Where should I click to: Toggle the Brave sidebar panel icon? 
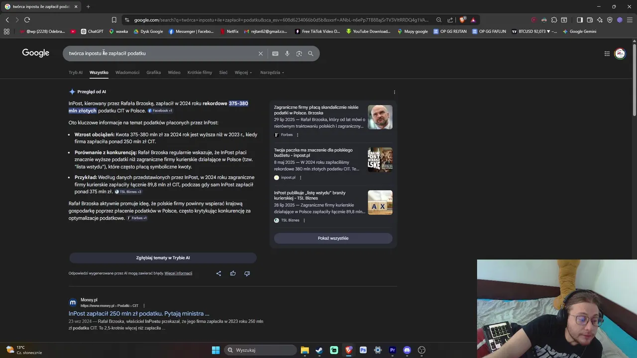point(580,20)
